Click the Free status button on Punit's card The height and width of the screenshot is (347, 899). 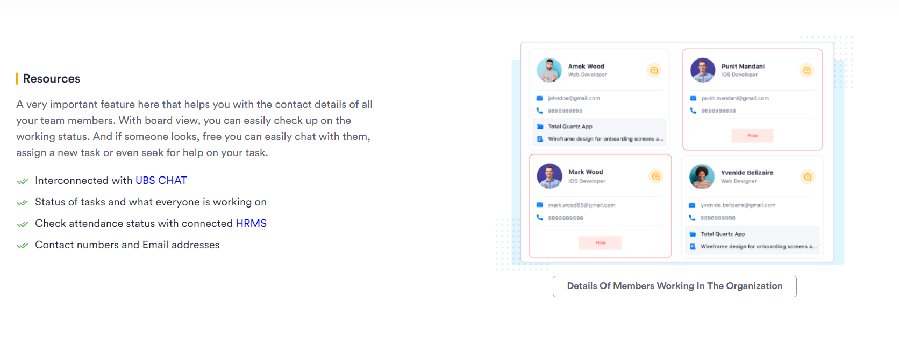click(752, 136)
